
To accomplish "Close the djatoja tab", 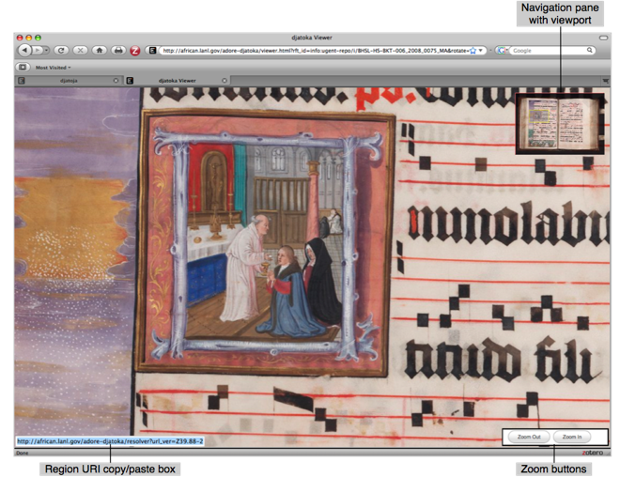I will point(116,81).
